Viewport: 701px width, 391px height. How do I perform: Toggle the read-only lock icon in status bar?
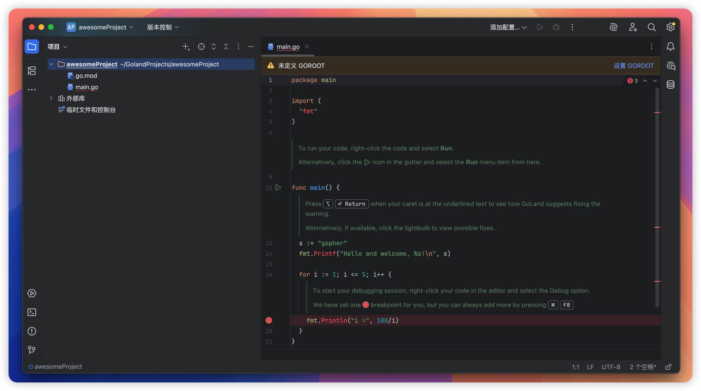coord(668,367)
